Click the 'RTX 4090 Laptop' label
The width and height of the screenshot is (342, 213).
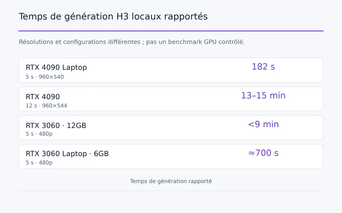coord(56,67)
